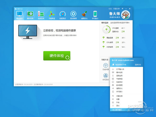Click the high-temperature alarm bell icon
156x117 pixels.
click(113, 64)
